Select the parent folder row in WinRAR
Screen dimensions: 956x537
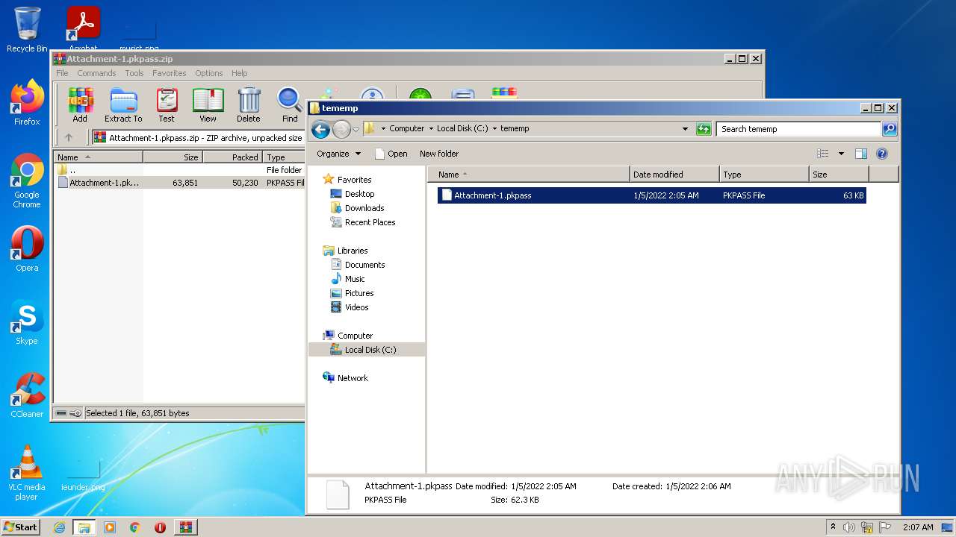click(x=179, y=170)
